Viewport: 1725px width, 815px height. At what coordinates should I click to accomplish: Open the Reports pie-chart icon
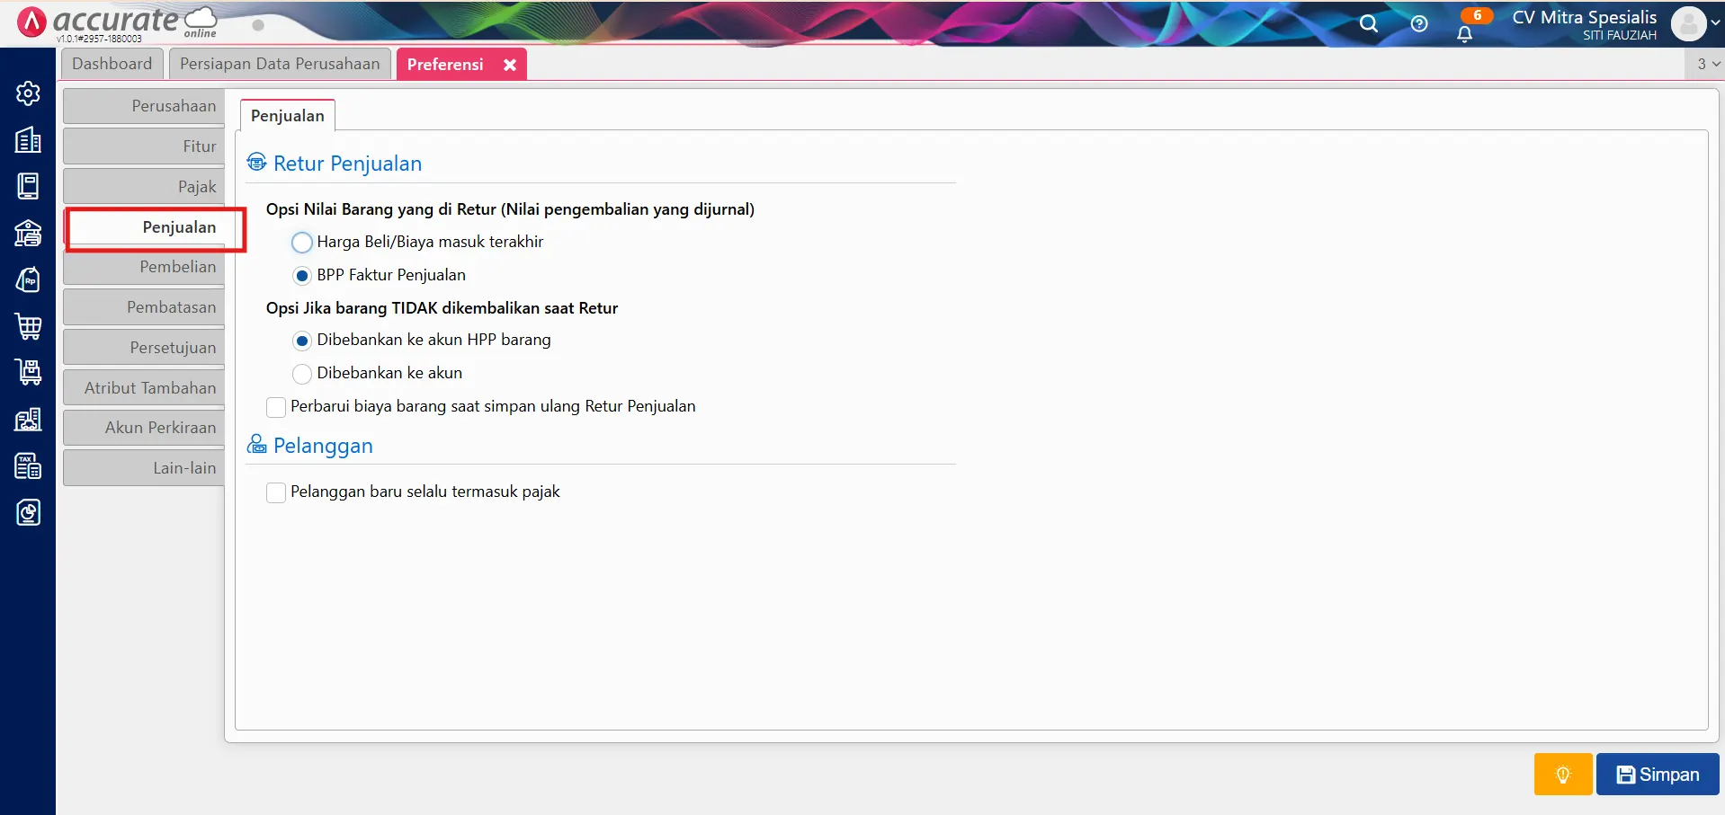[x=28, y=512]
